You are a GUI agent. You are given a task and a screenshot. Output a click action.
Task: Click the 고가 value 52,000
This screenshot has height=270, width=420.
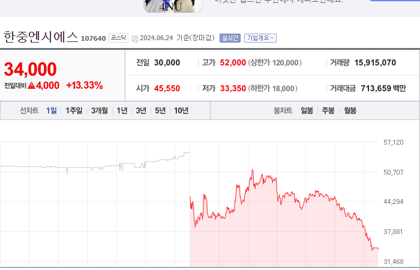(233, 62)
